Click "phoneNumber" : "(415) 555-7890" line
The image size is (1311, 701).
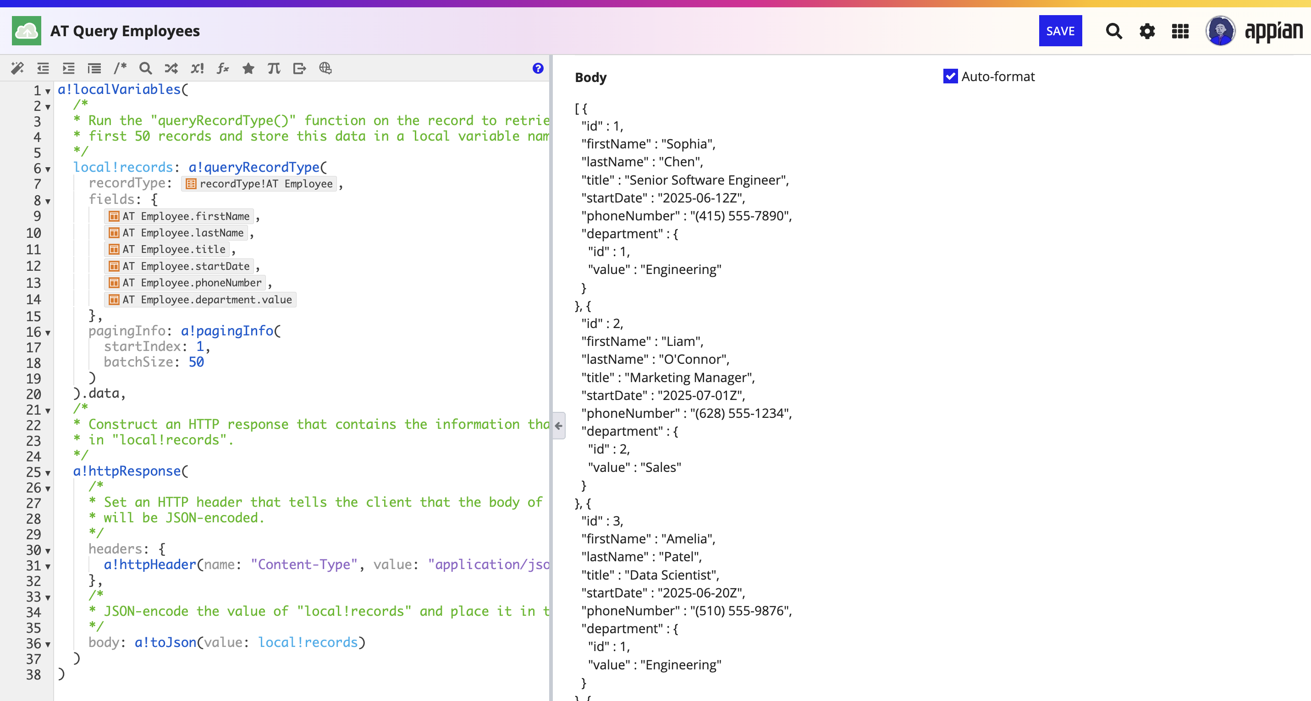pos(687,216)
